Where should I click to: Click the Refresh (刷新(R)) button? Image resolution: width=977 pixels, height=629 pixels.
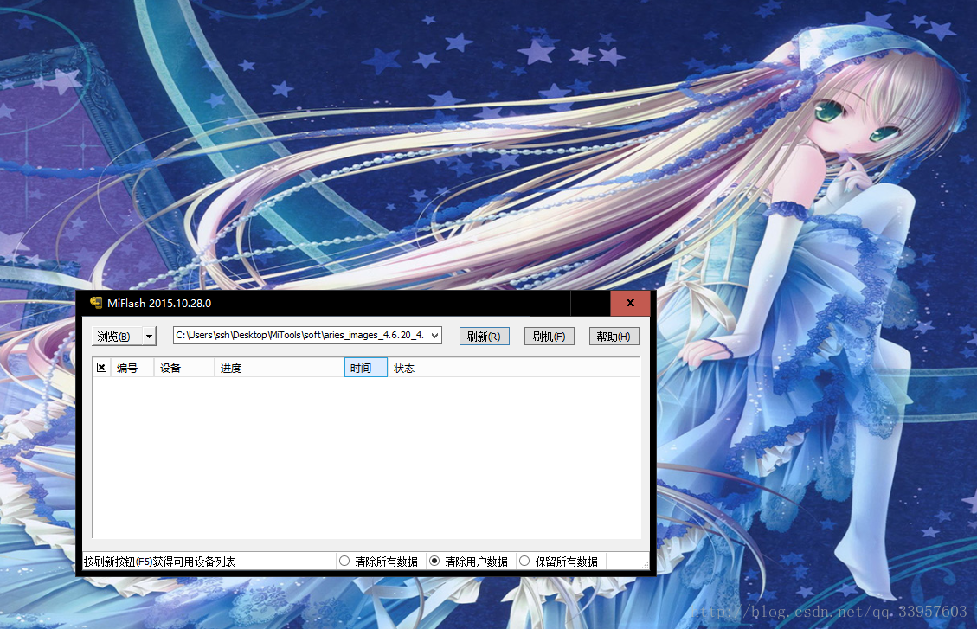(x=484, y=337)
